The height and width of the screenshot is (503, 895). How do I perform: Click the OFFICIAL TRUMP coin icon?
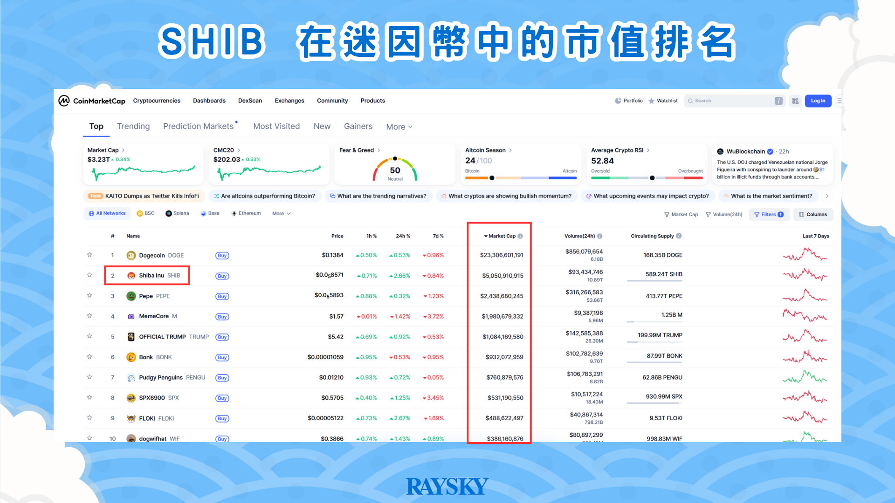(x=131, y=337)
